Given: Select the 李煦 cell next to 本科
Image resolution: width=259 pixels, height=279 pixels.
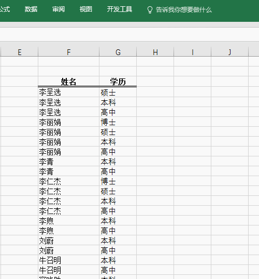Looking at the screenshot, I should (69, 221).
